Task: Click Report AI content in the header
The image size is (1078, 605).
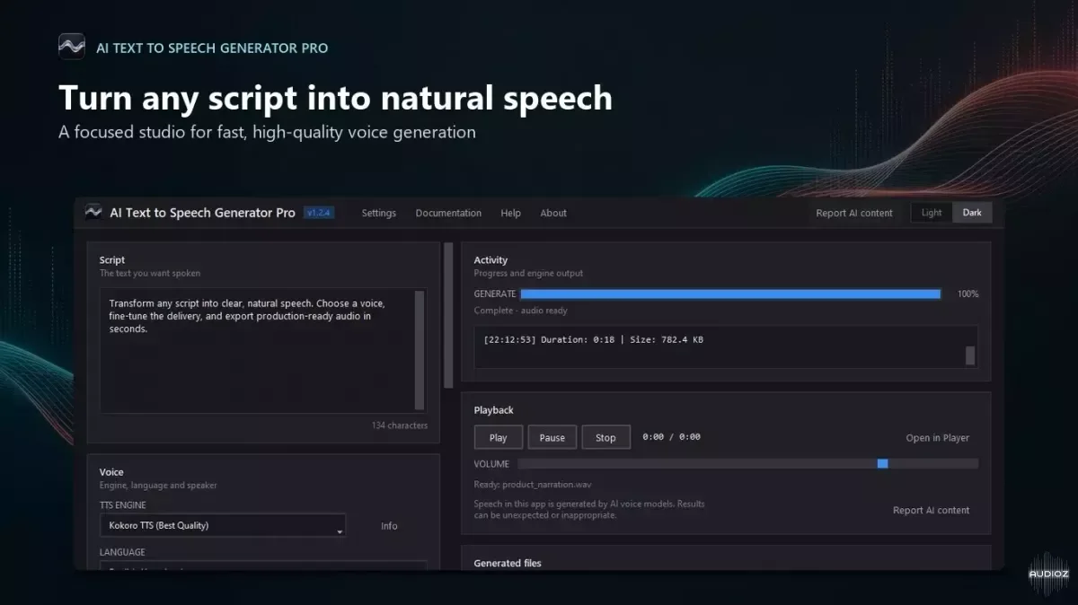Action: point(854,213)
